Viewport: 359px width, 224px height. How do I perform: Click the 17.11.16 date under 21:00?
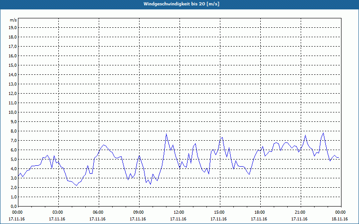(299, 219)
